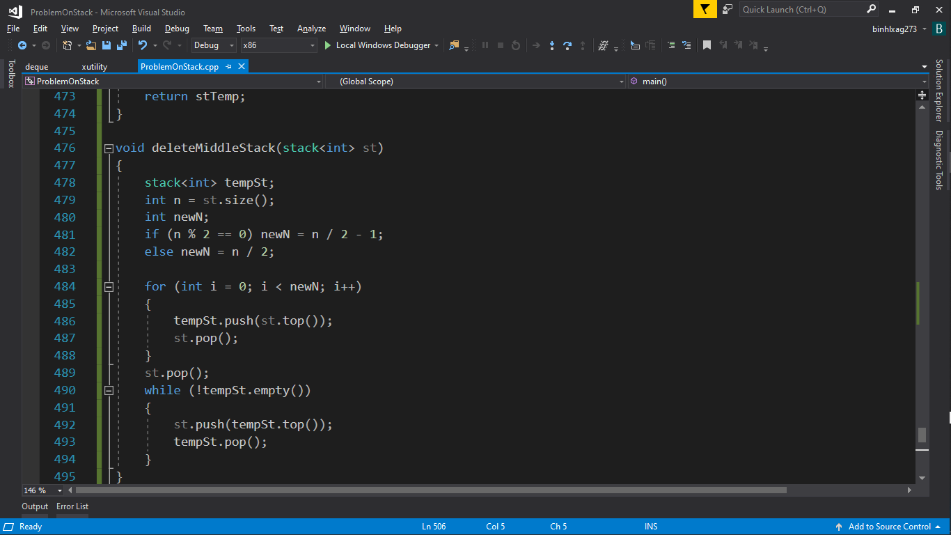Collapse the for loop code block
Viewport: 951px width, 535px height.
click(109, 286)
